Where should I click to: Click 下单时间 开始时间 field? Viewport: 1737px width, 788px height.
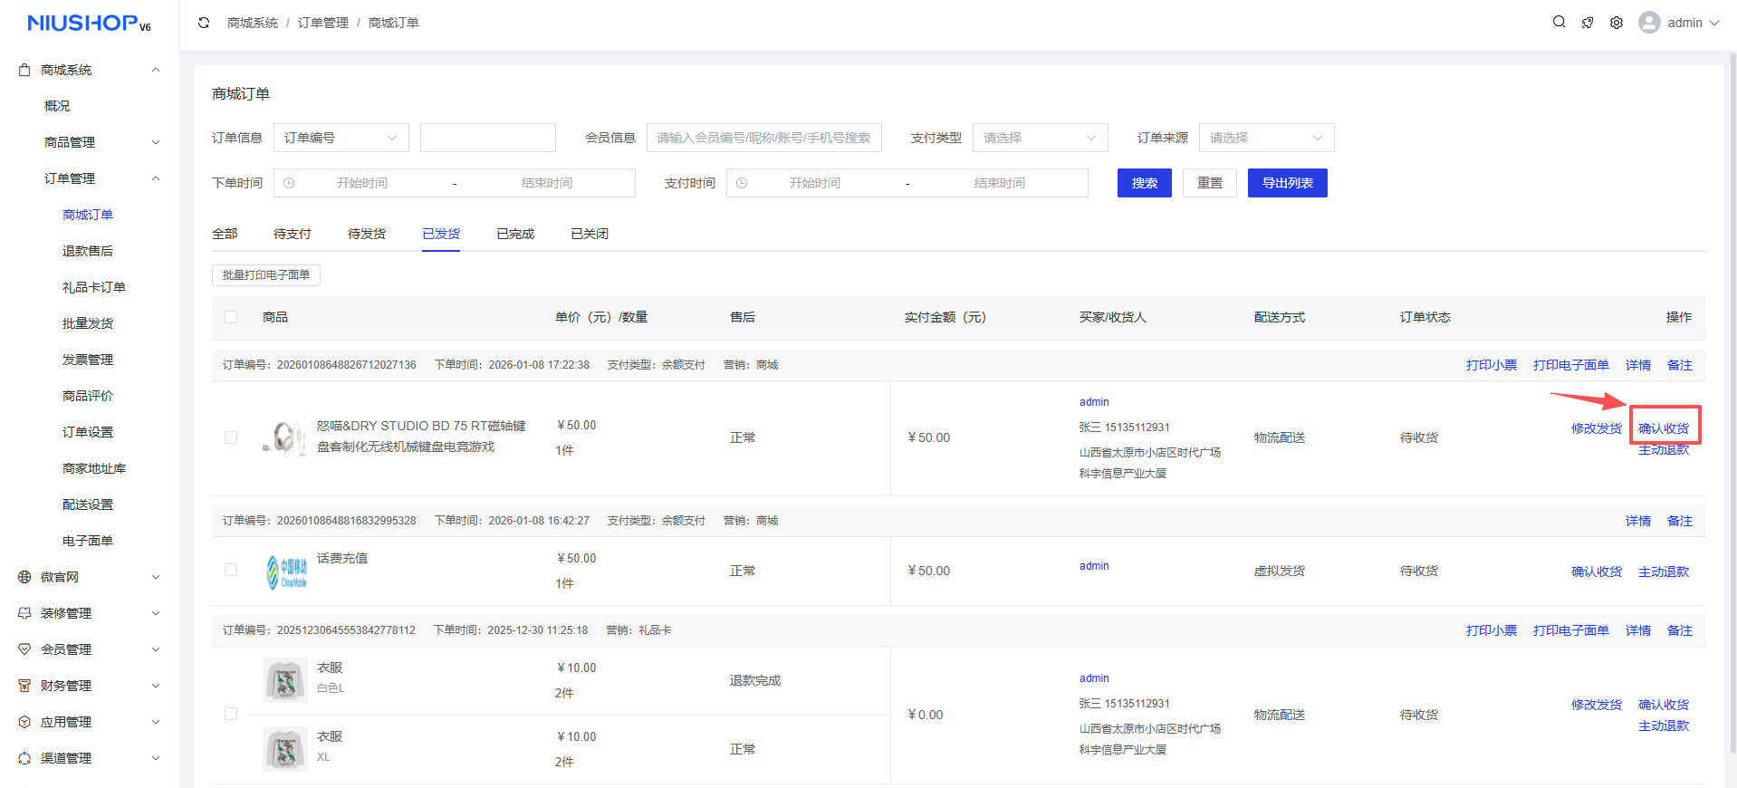coord(362,183)
